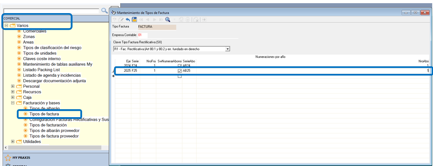The width and height of the screenshot is (433, 166).
Task: Collapse the Facturación y bases node
Action: [13, 103]
